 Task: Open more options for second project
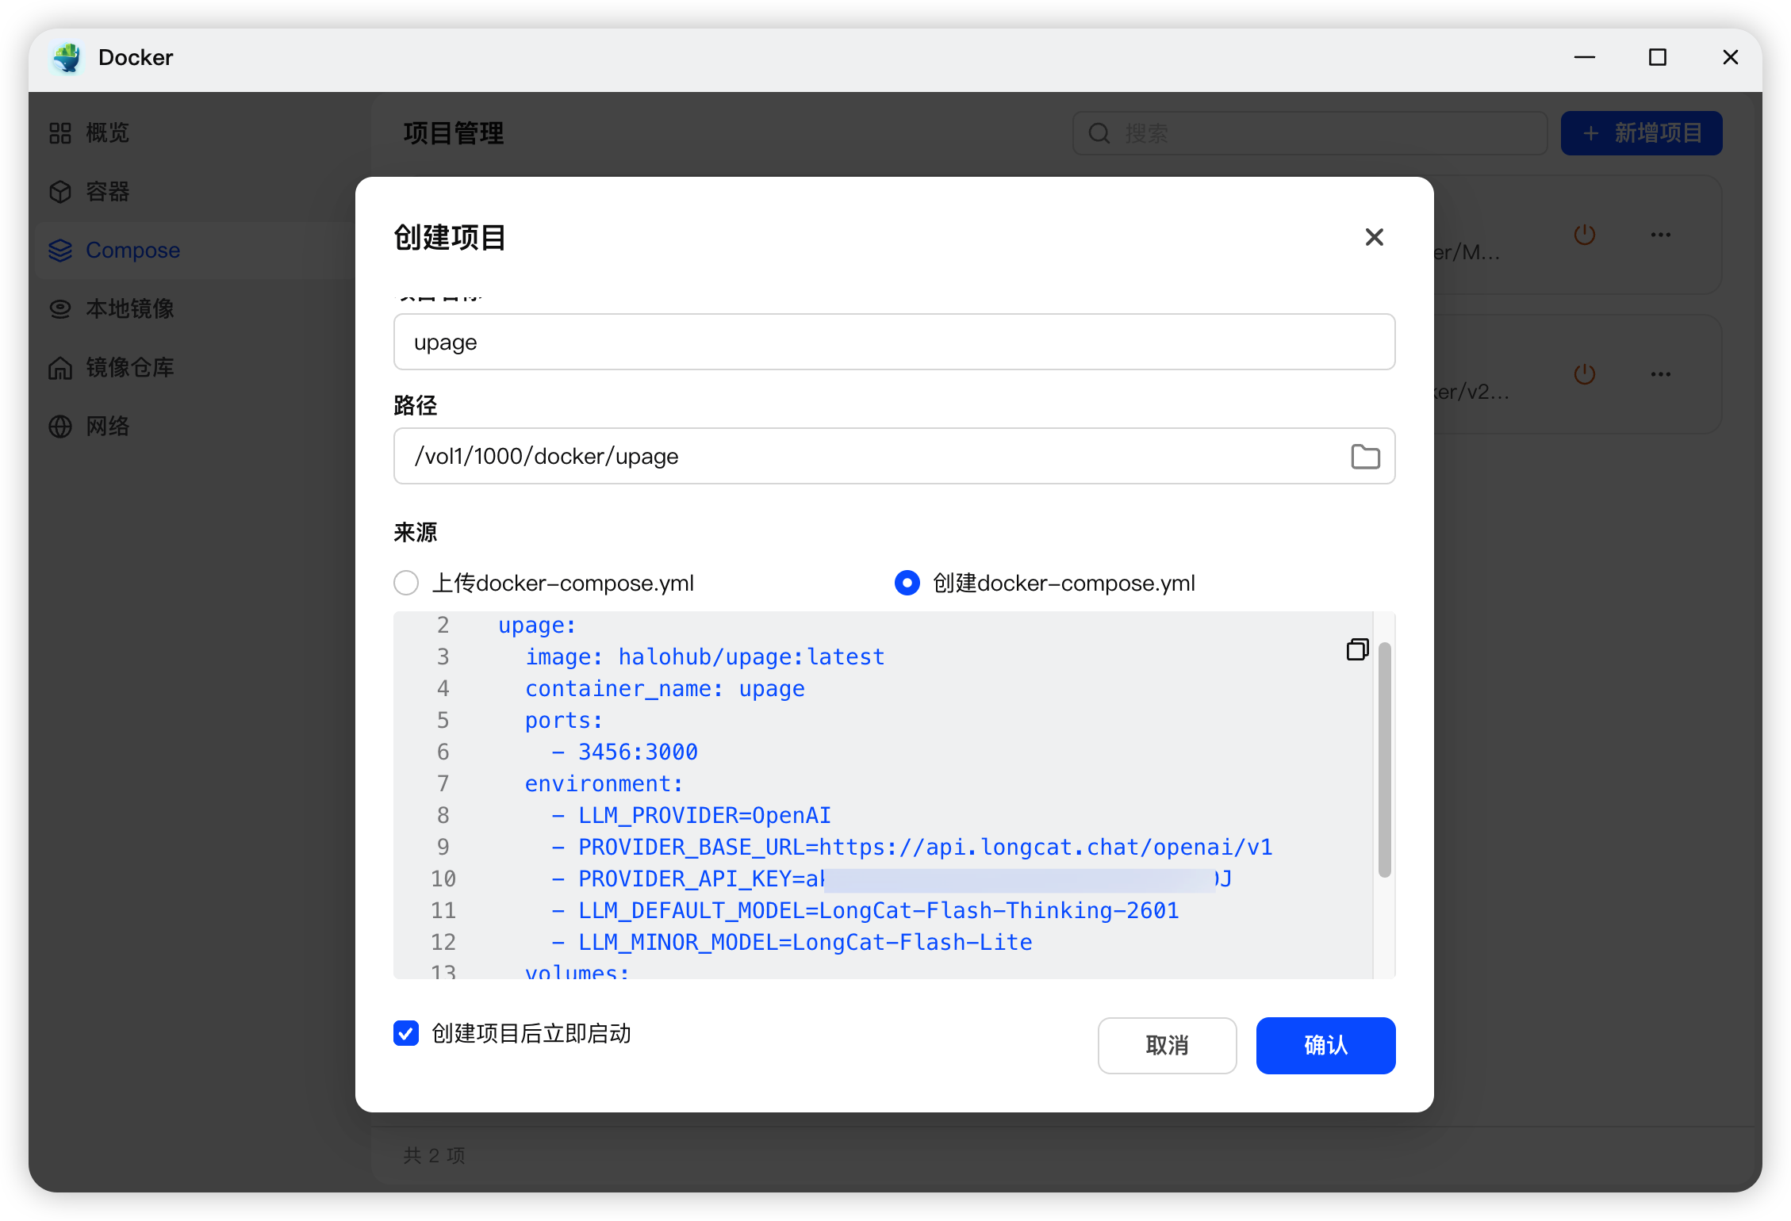[1660, 374]
